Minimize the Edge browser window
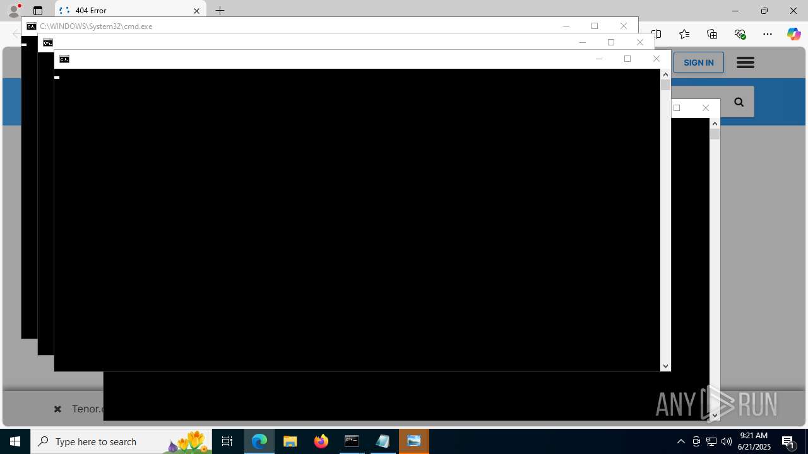The height and width of the screenshot is (454, 808). pos(735,11)
